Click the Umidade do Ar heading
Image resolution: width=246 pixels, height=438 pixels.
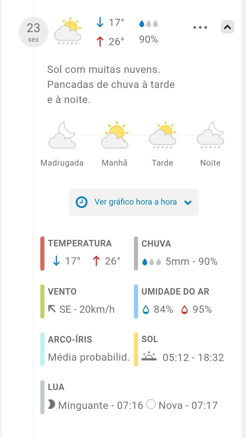[175, 292]
